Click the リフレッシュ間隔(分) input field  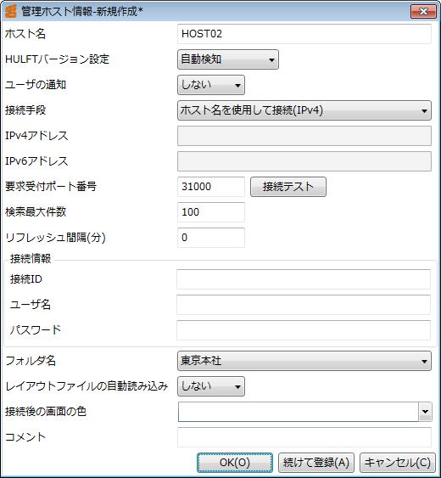pyautogui.click(x=211, y=238)
